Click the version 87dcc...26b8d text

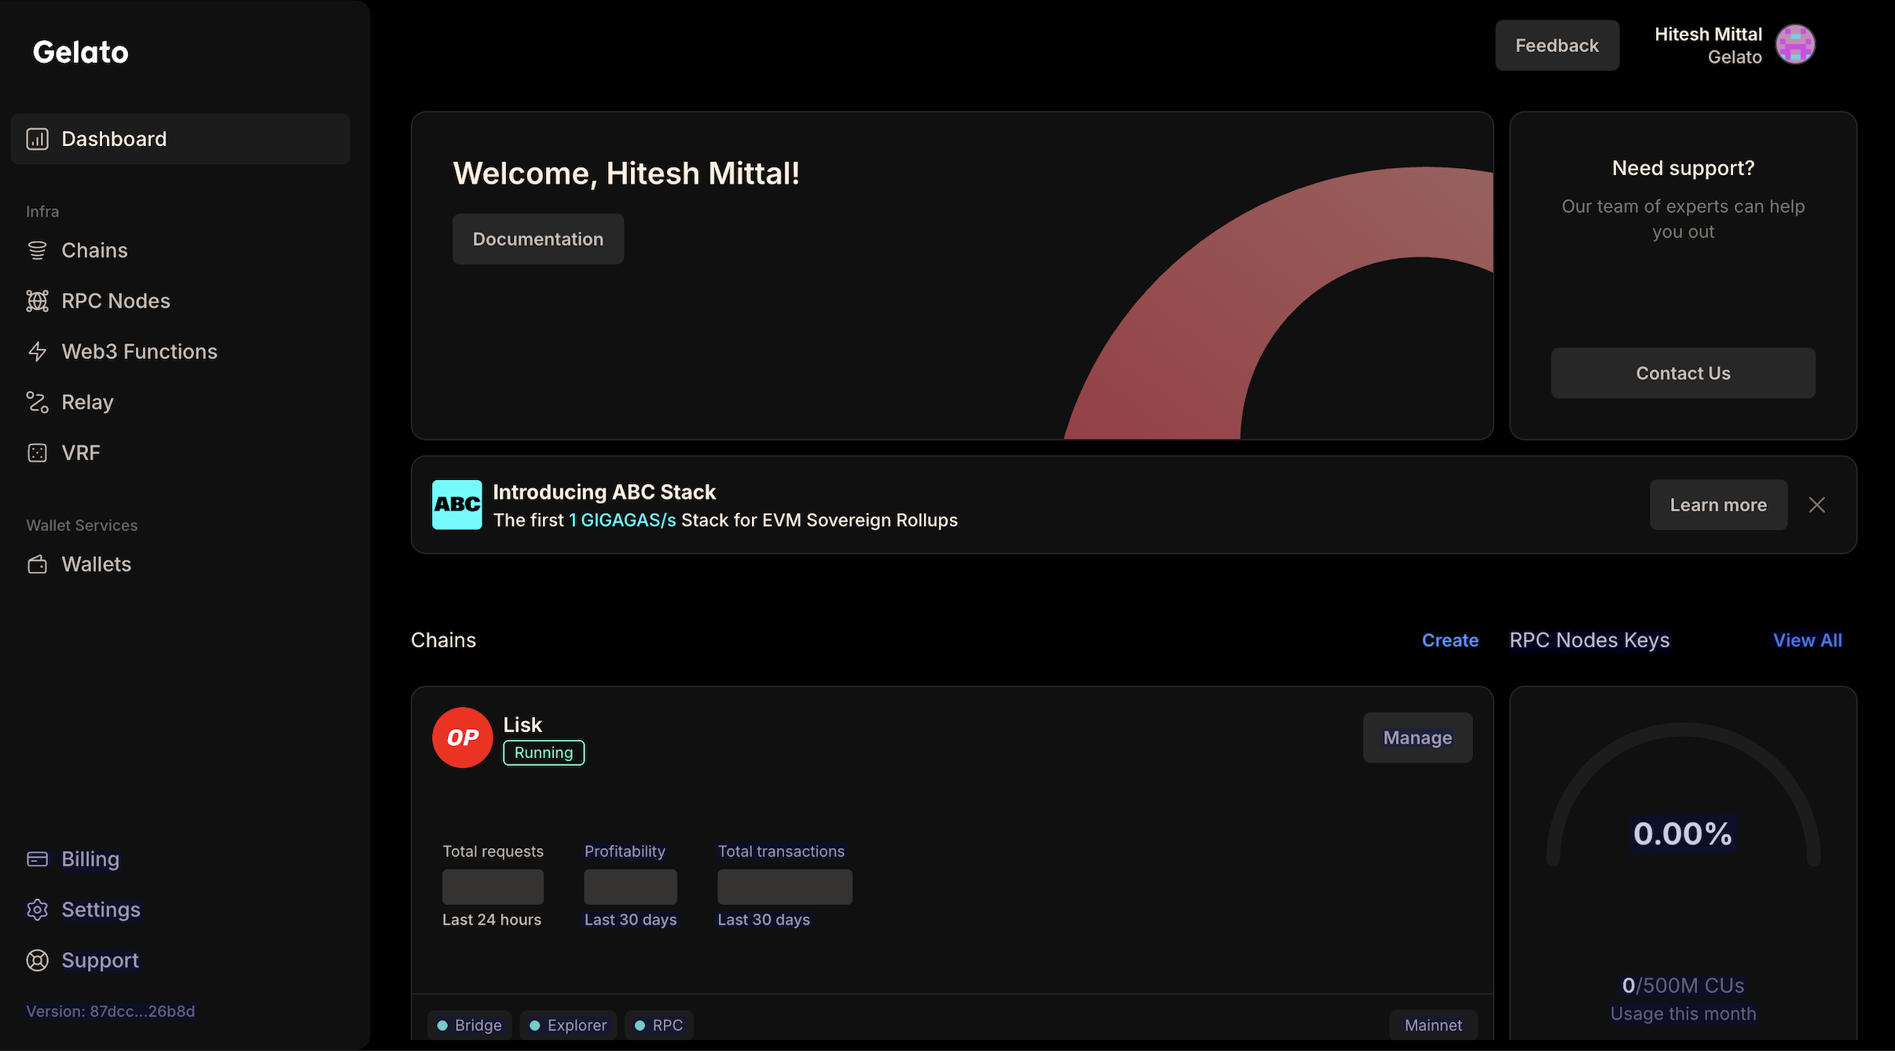pyautogui.click(x=111, y=1012)
